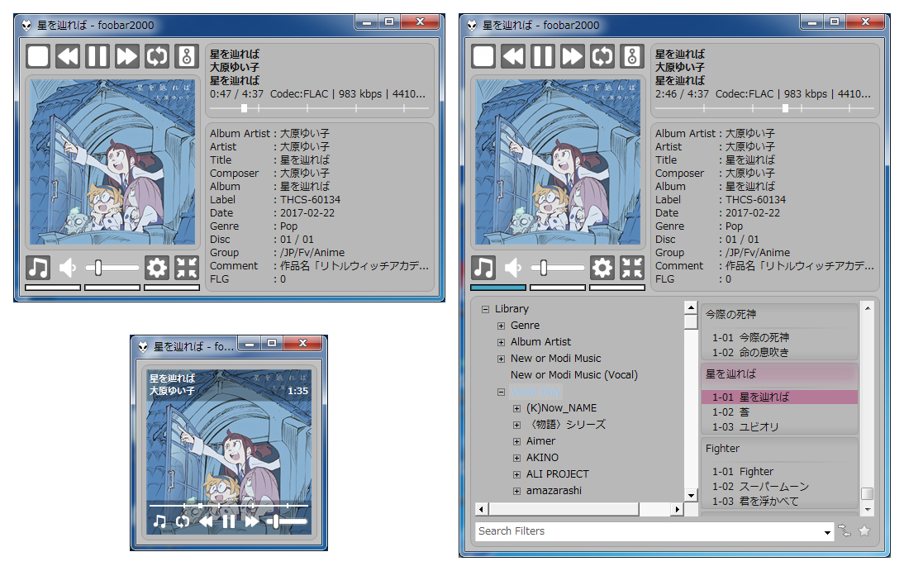Collapse the Vocal Only tree node
The width and height of the screenshot is (904, 571).
pyautogui.click(x=501, y=392)
